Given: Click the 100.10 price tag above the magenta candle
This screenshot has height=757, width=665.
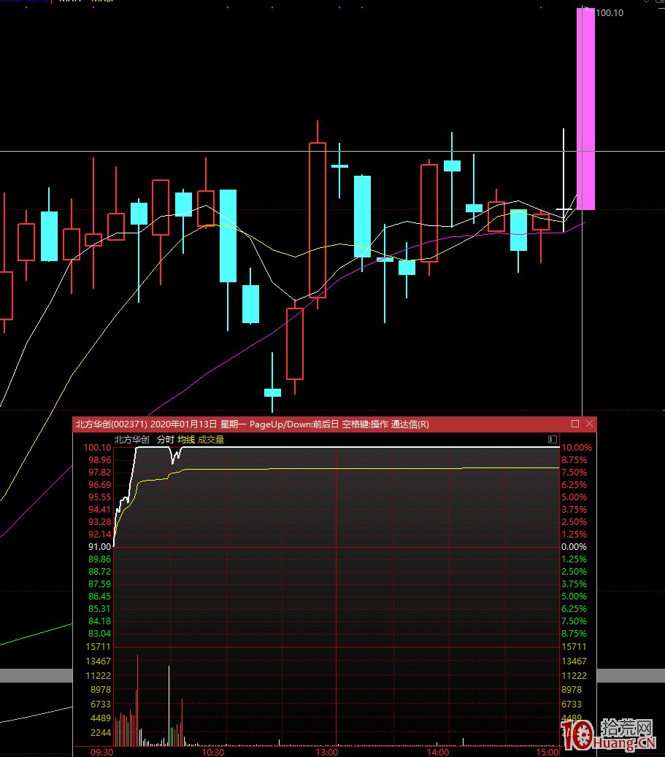Looking at the screenshot, I should [x=610, y=13].
